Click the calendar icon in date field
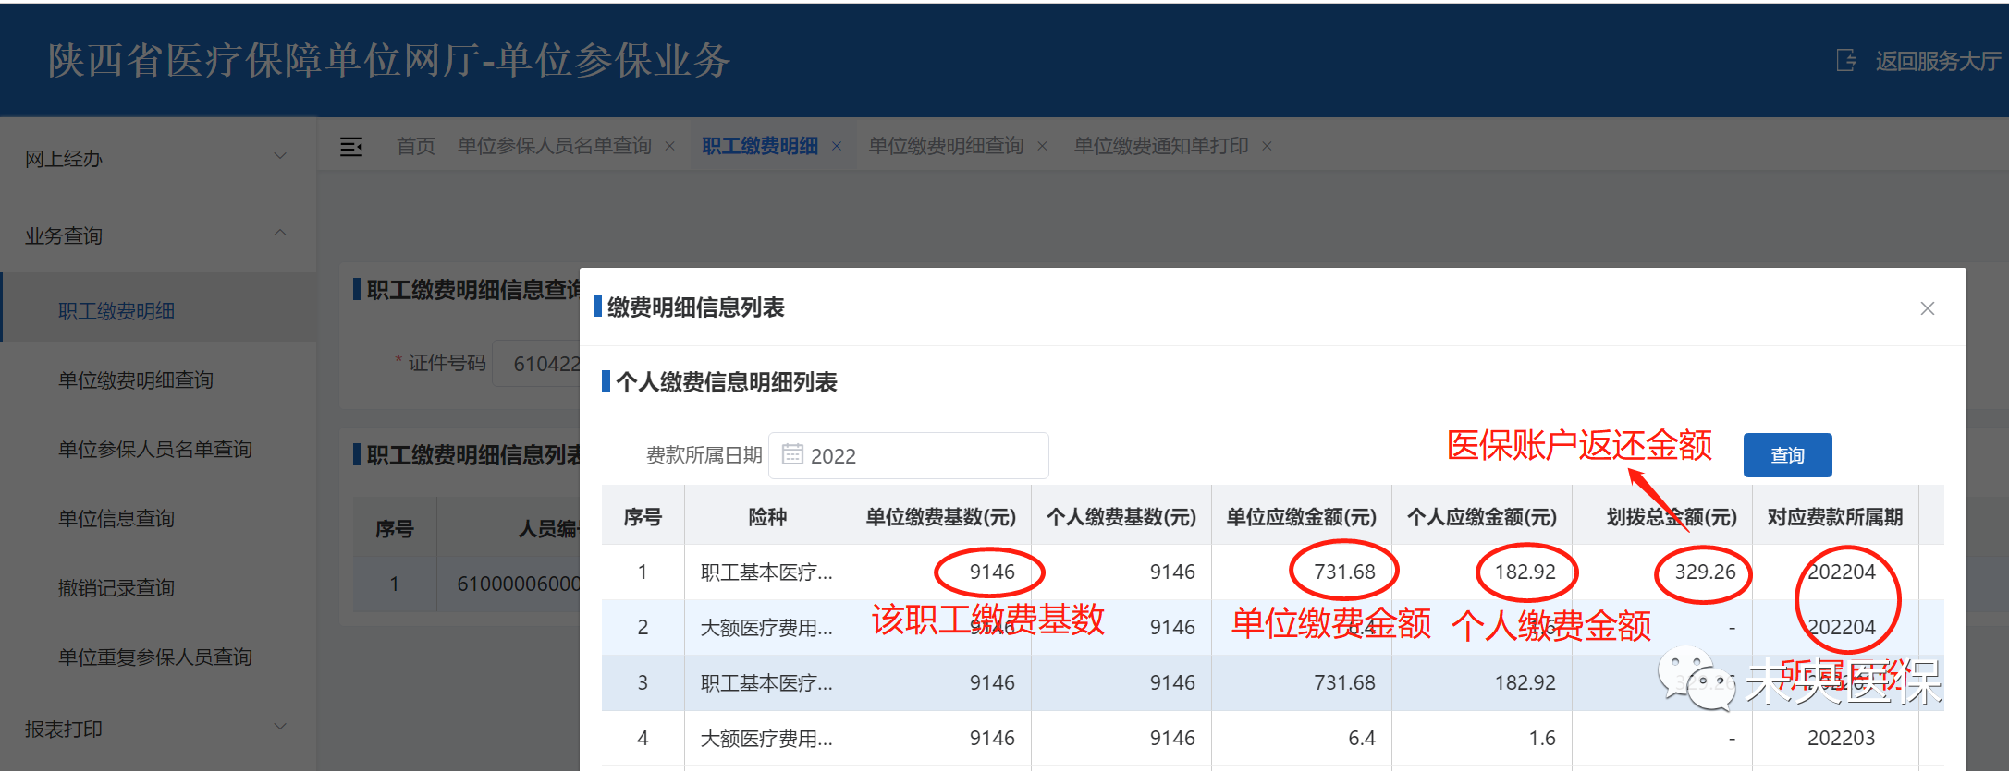This screenshot has height=771, width=2009. [792, 454]
